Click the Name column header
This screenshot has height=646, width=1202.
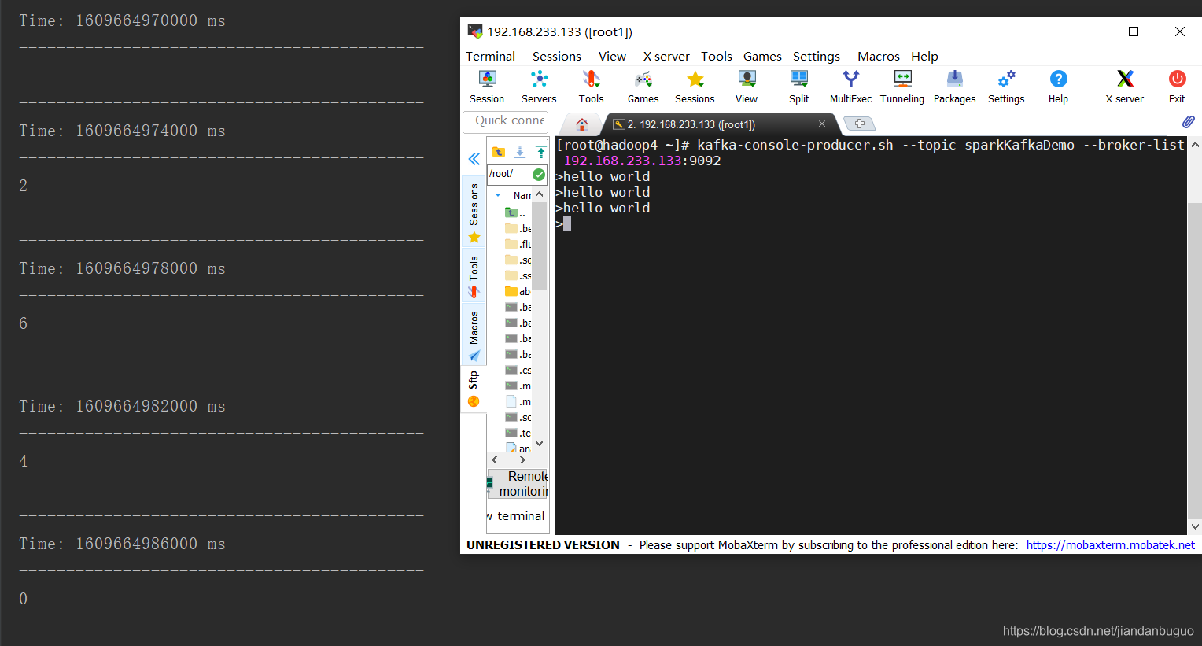click(522, 195)
